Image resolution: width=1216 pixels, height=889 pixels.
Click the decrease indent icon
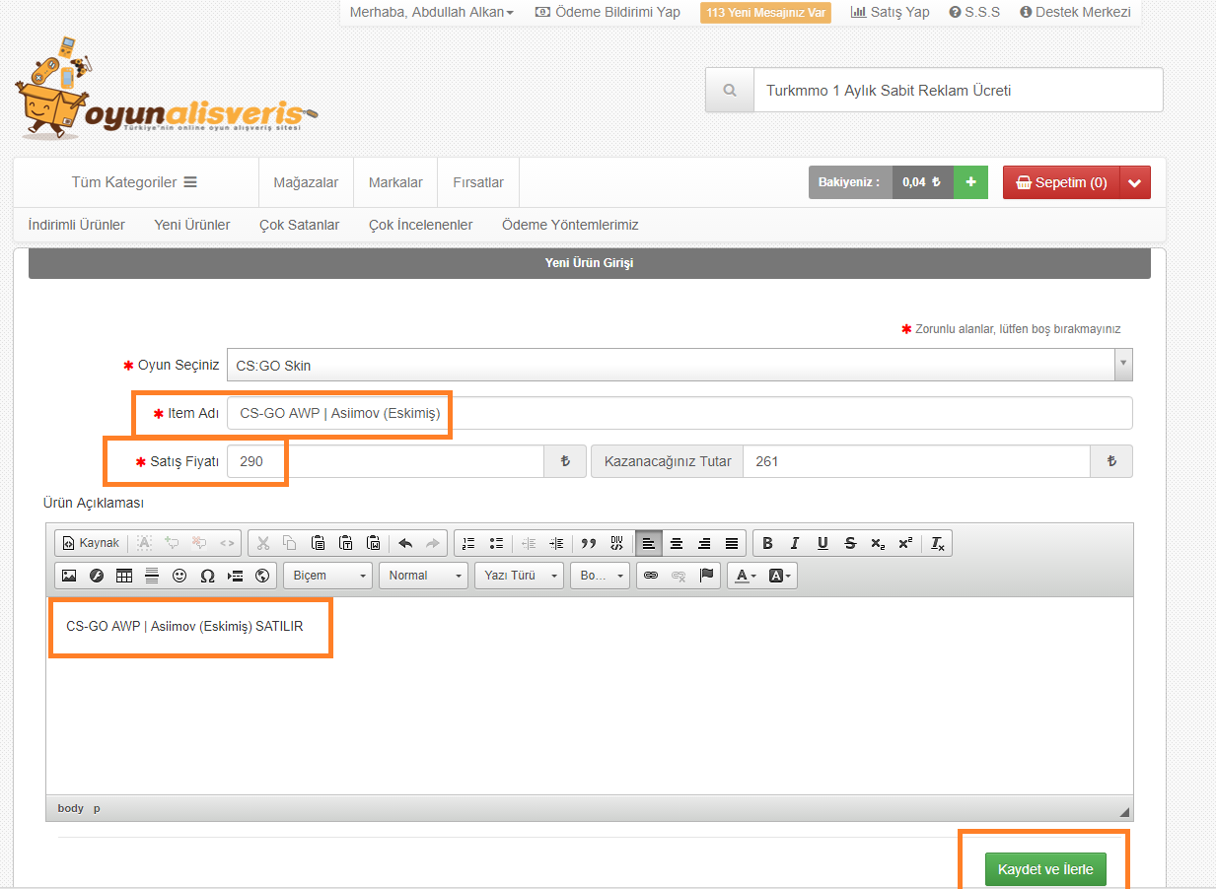coord(529,543)
